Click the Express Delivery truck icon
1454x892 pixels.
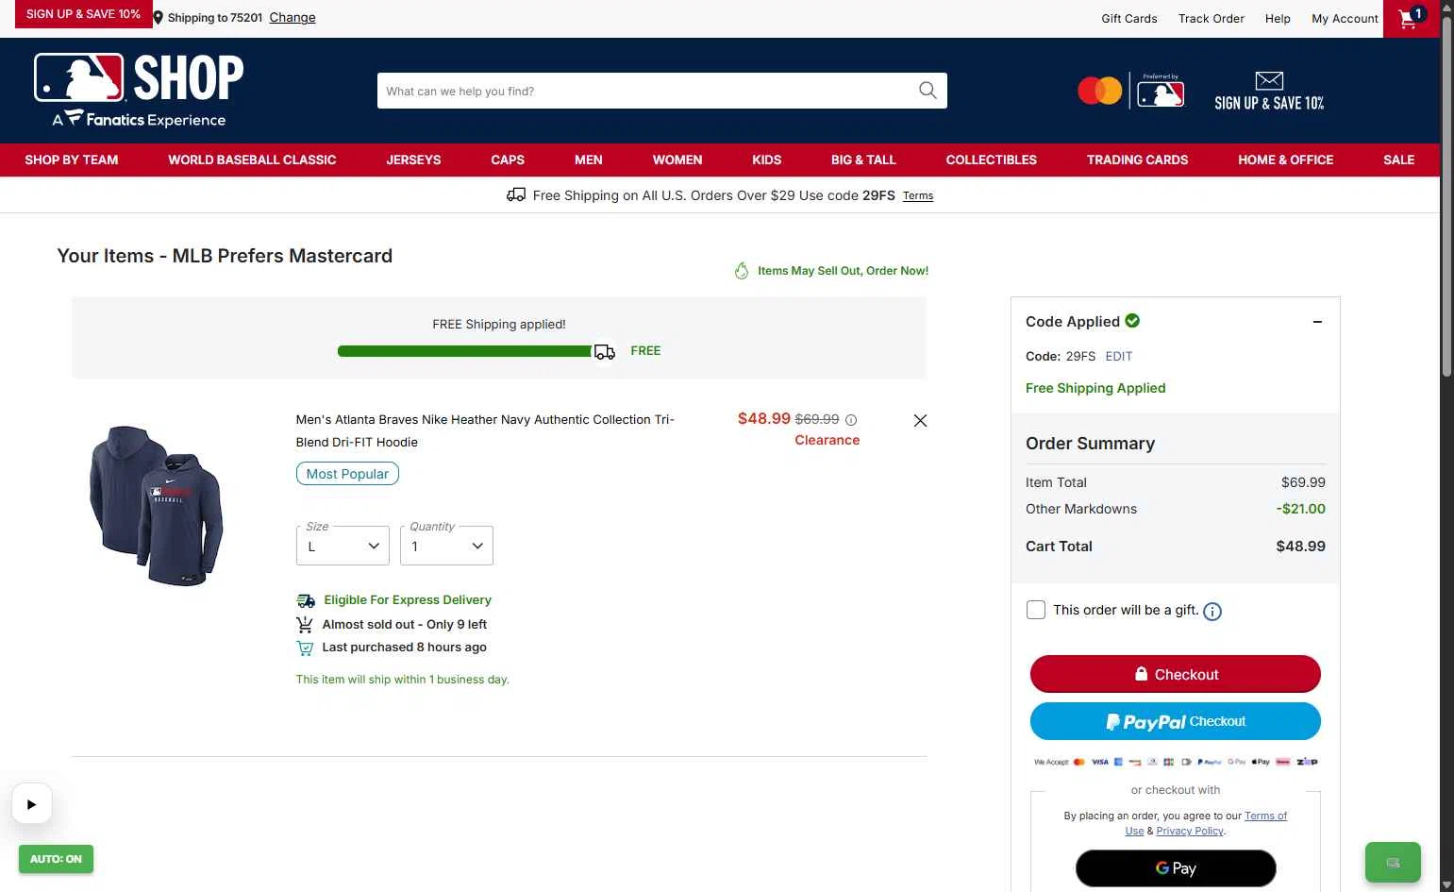pyautogui.click(x=306, y=600)
